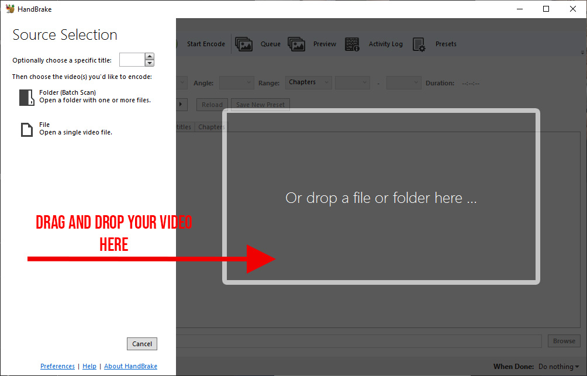
Task: Click the Save New Preset button
Action: tap(261, 105)
